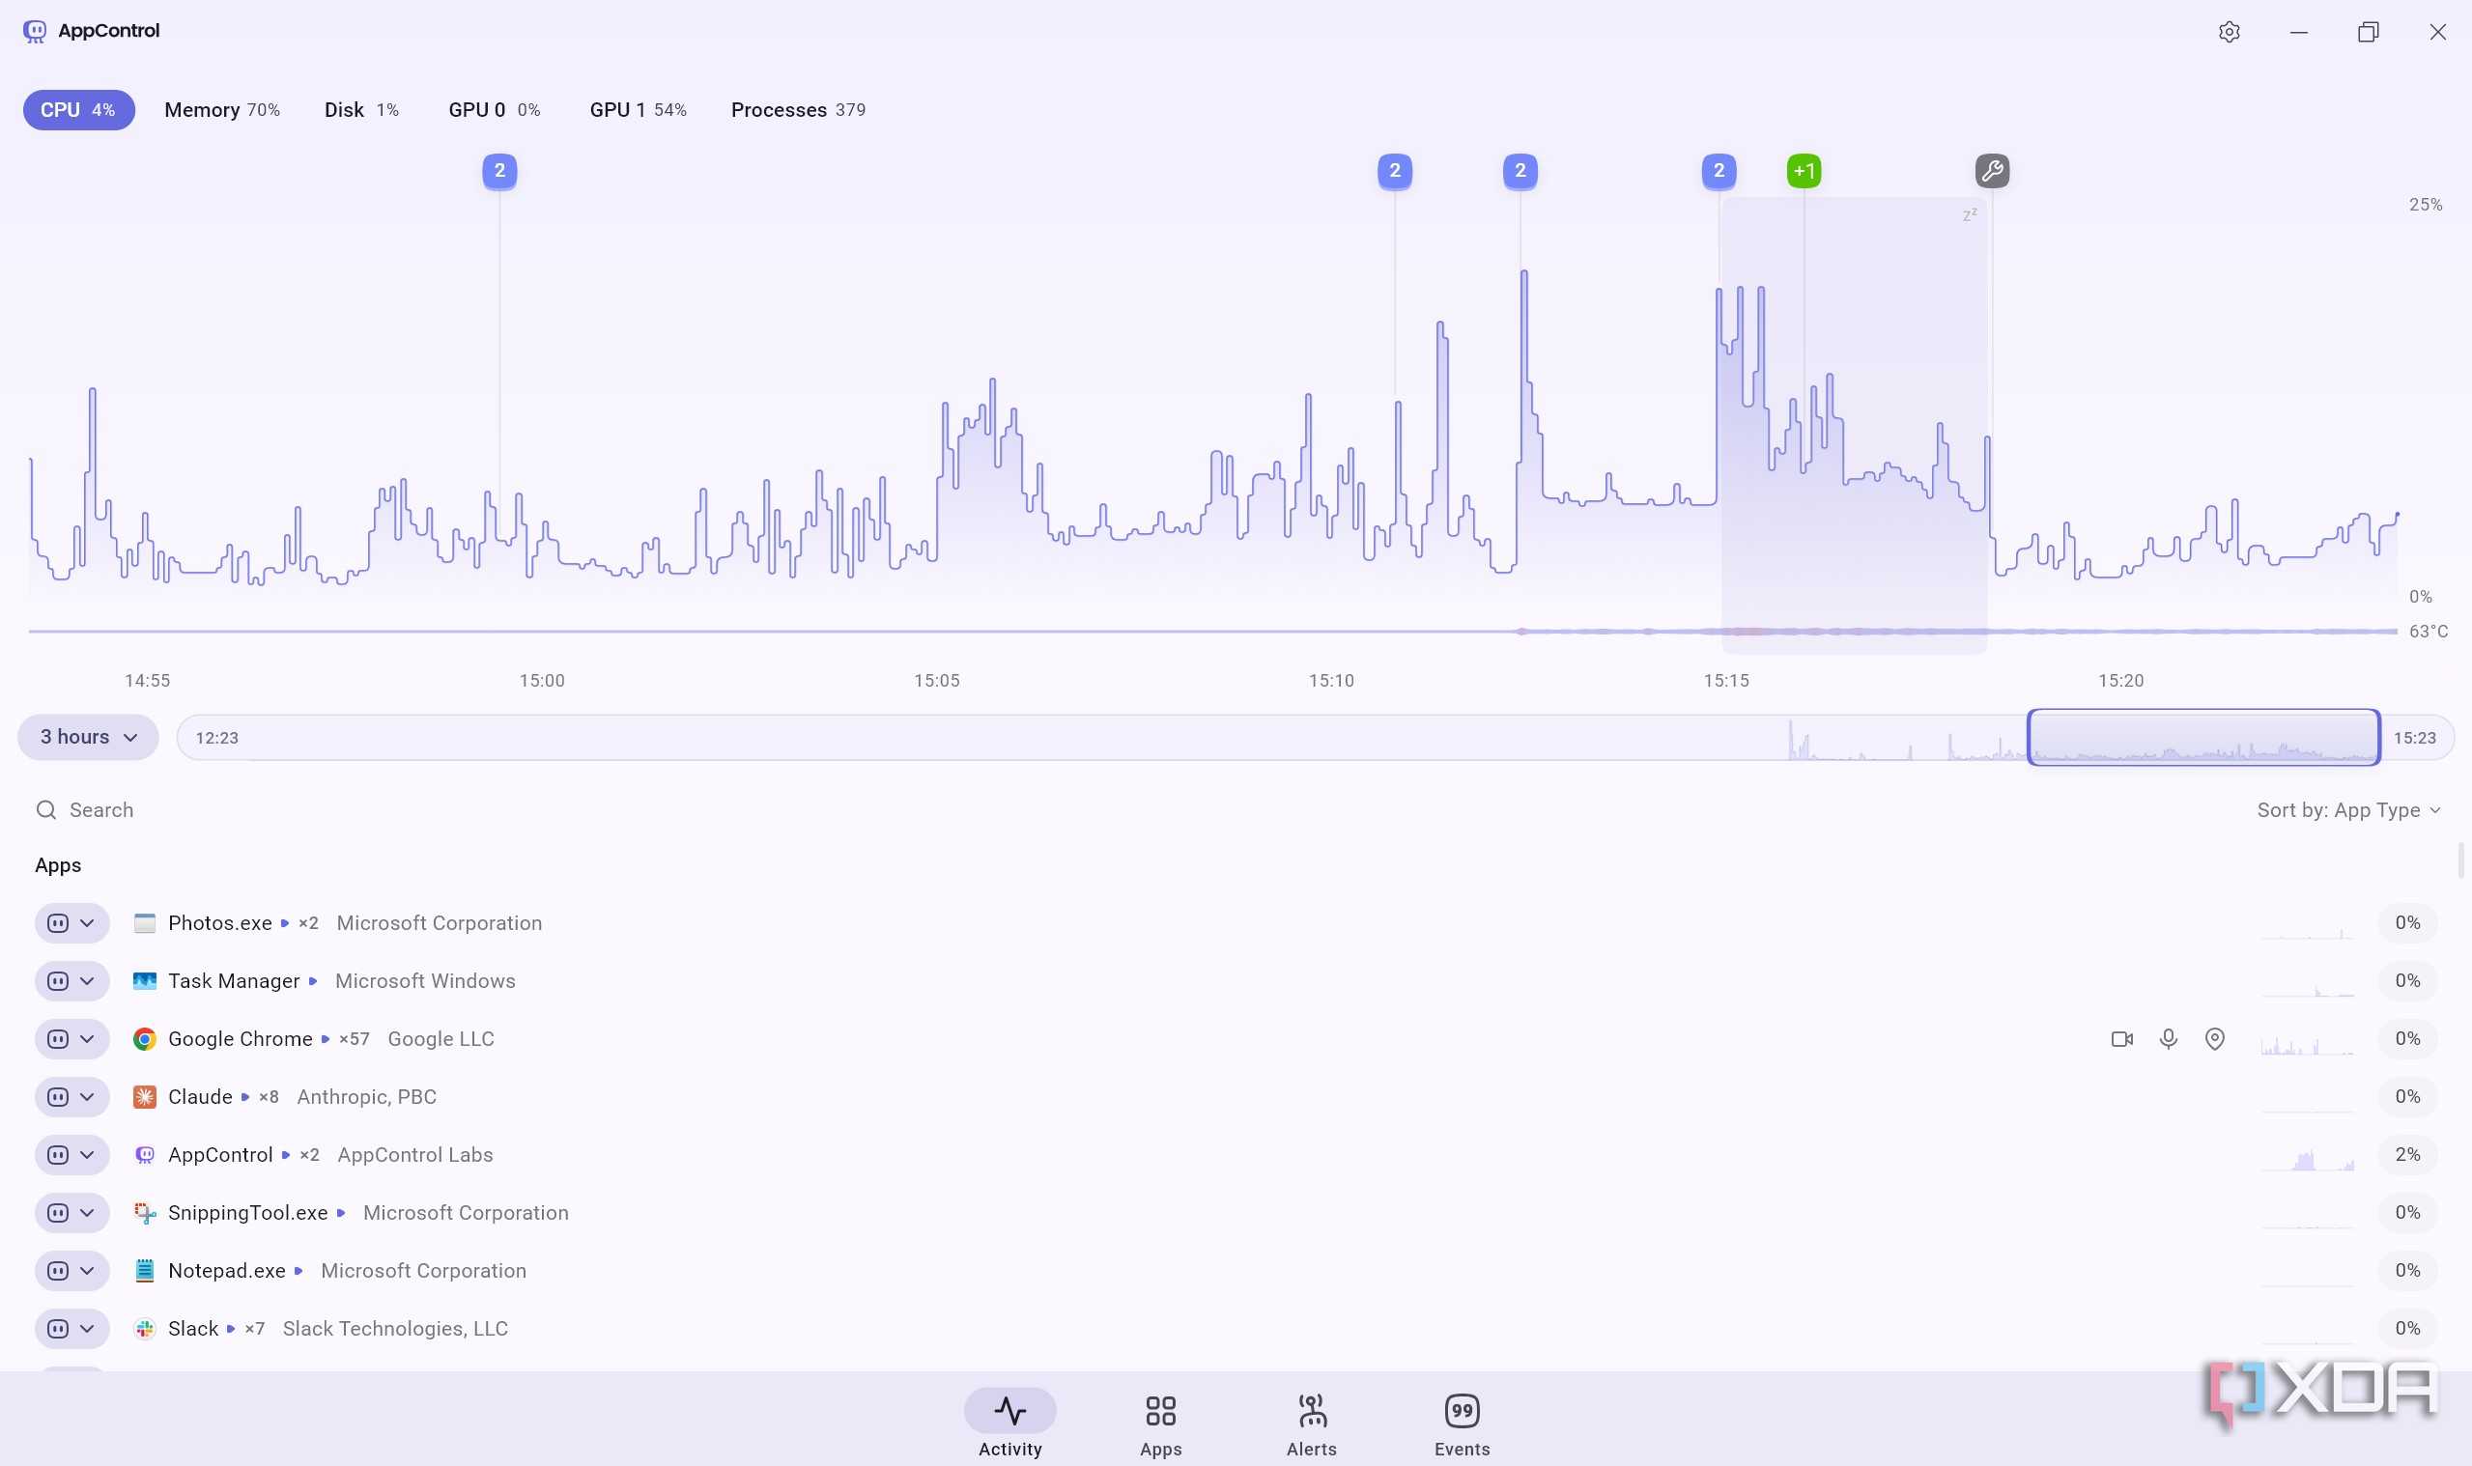Expand Slack process list arrow

coord(231,1329)
